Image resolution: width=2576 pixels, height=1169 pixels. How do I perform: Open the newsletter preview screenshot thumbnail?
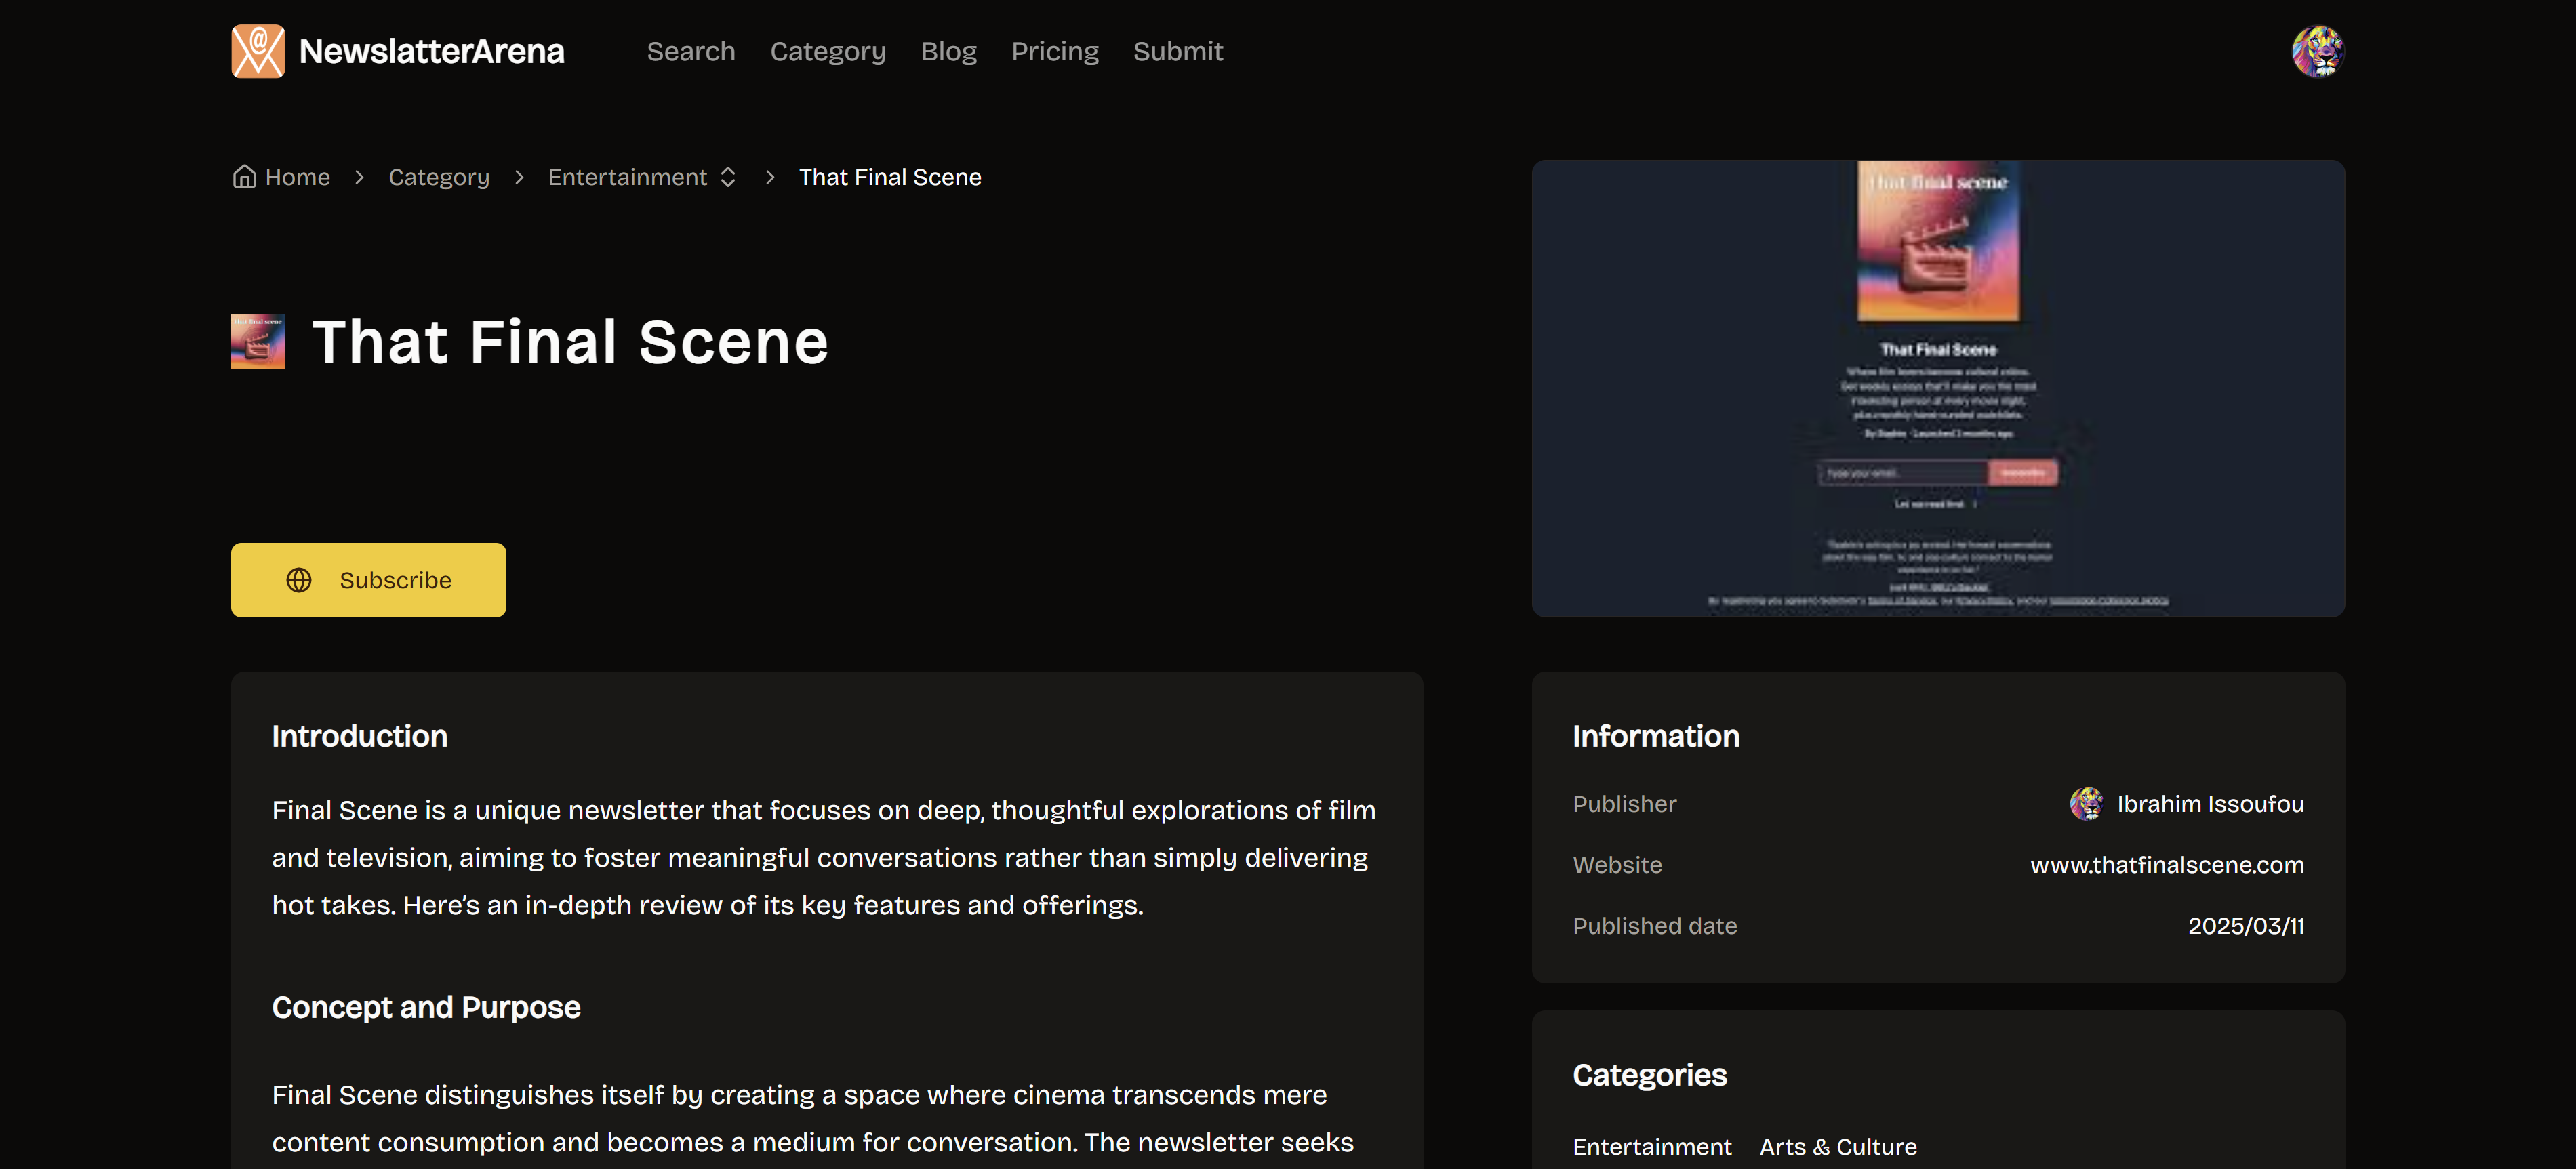click(1937, 389)
